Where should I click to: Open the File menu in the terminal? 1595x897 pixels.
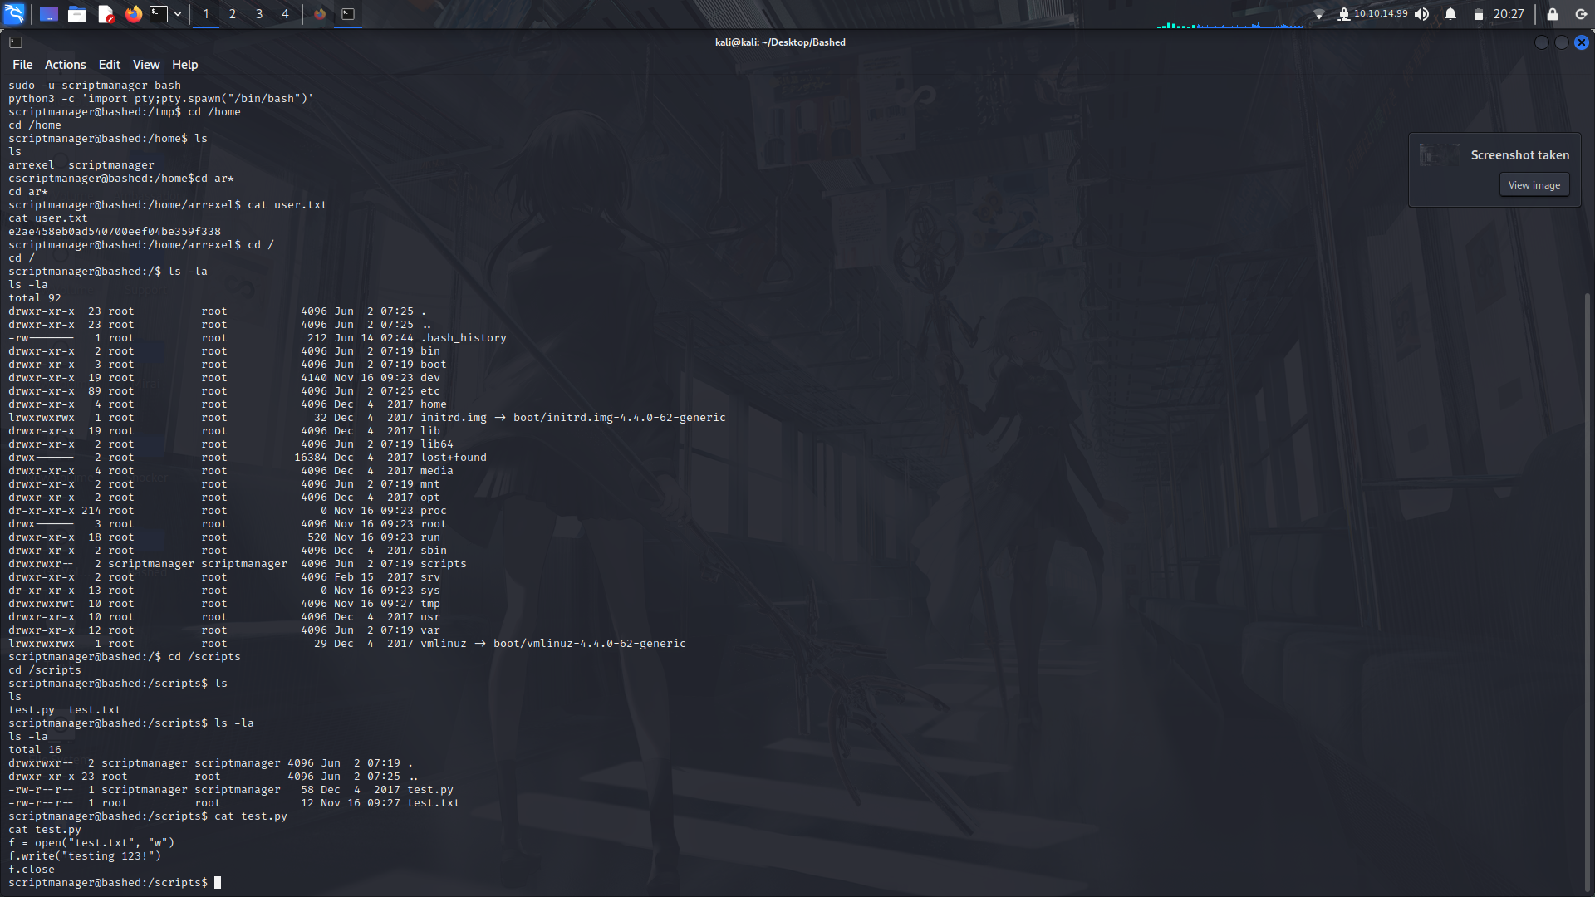coord(22,64)
